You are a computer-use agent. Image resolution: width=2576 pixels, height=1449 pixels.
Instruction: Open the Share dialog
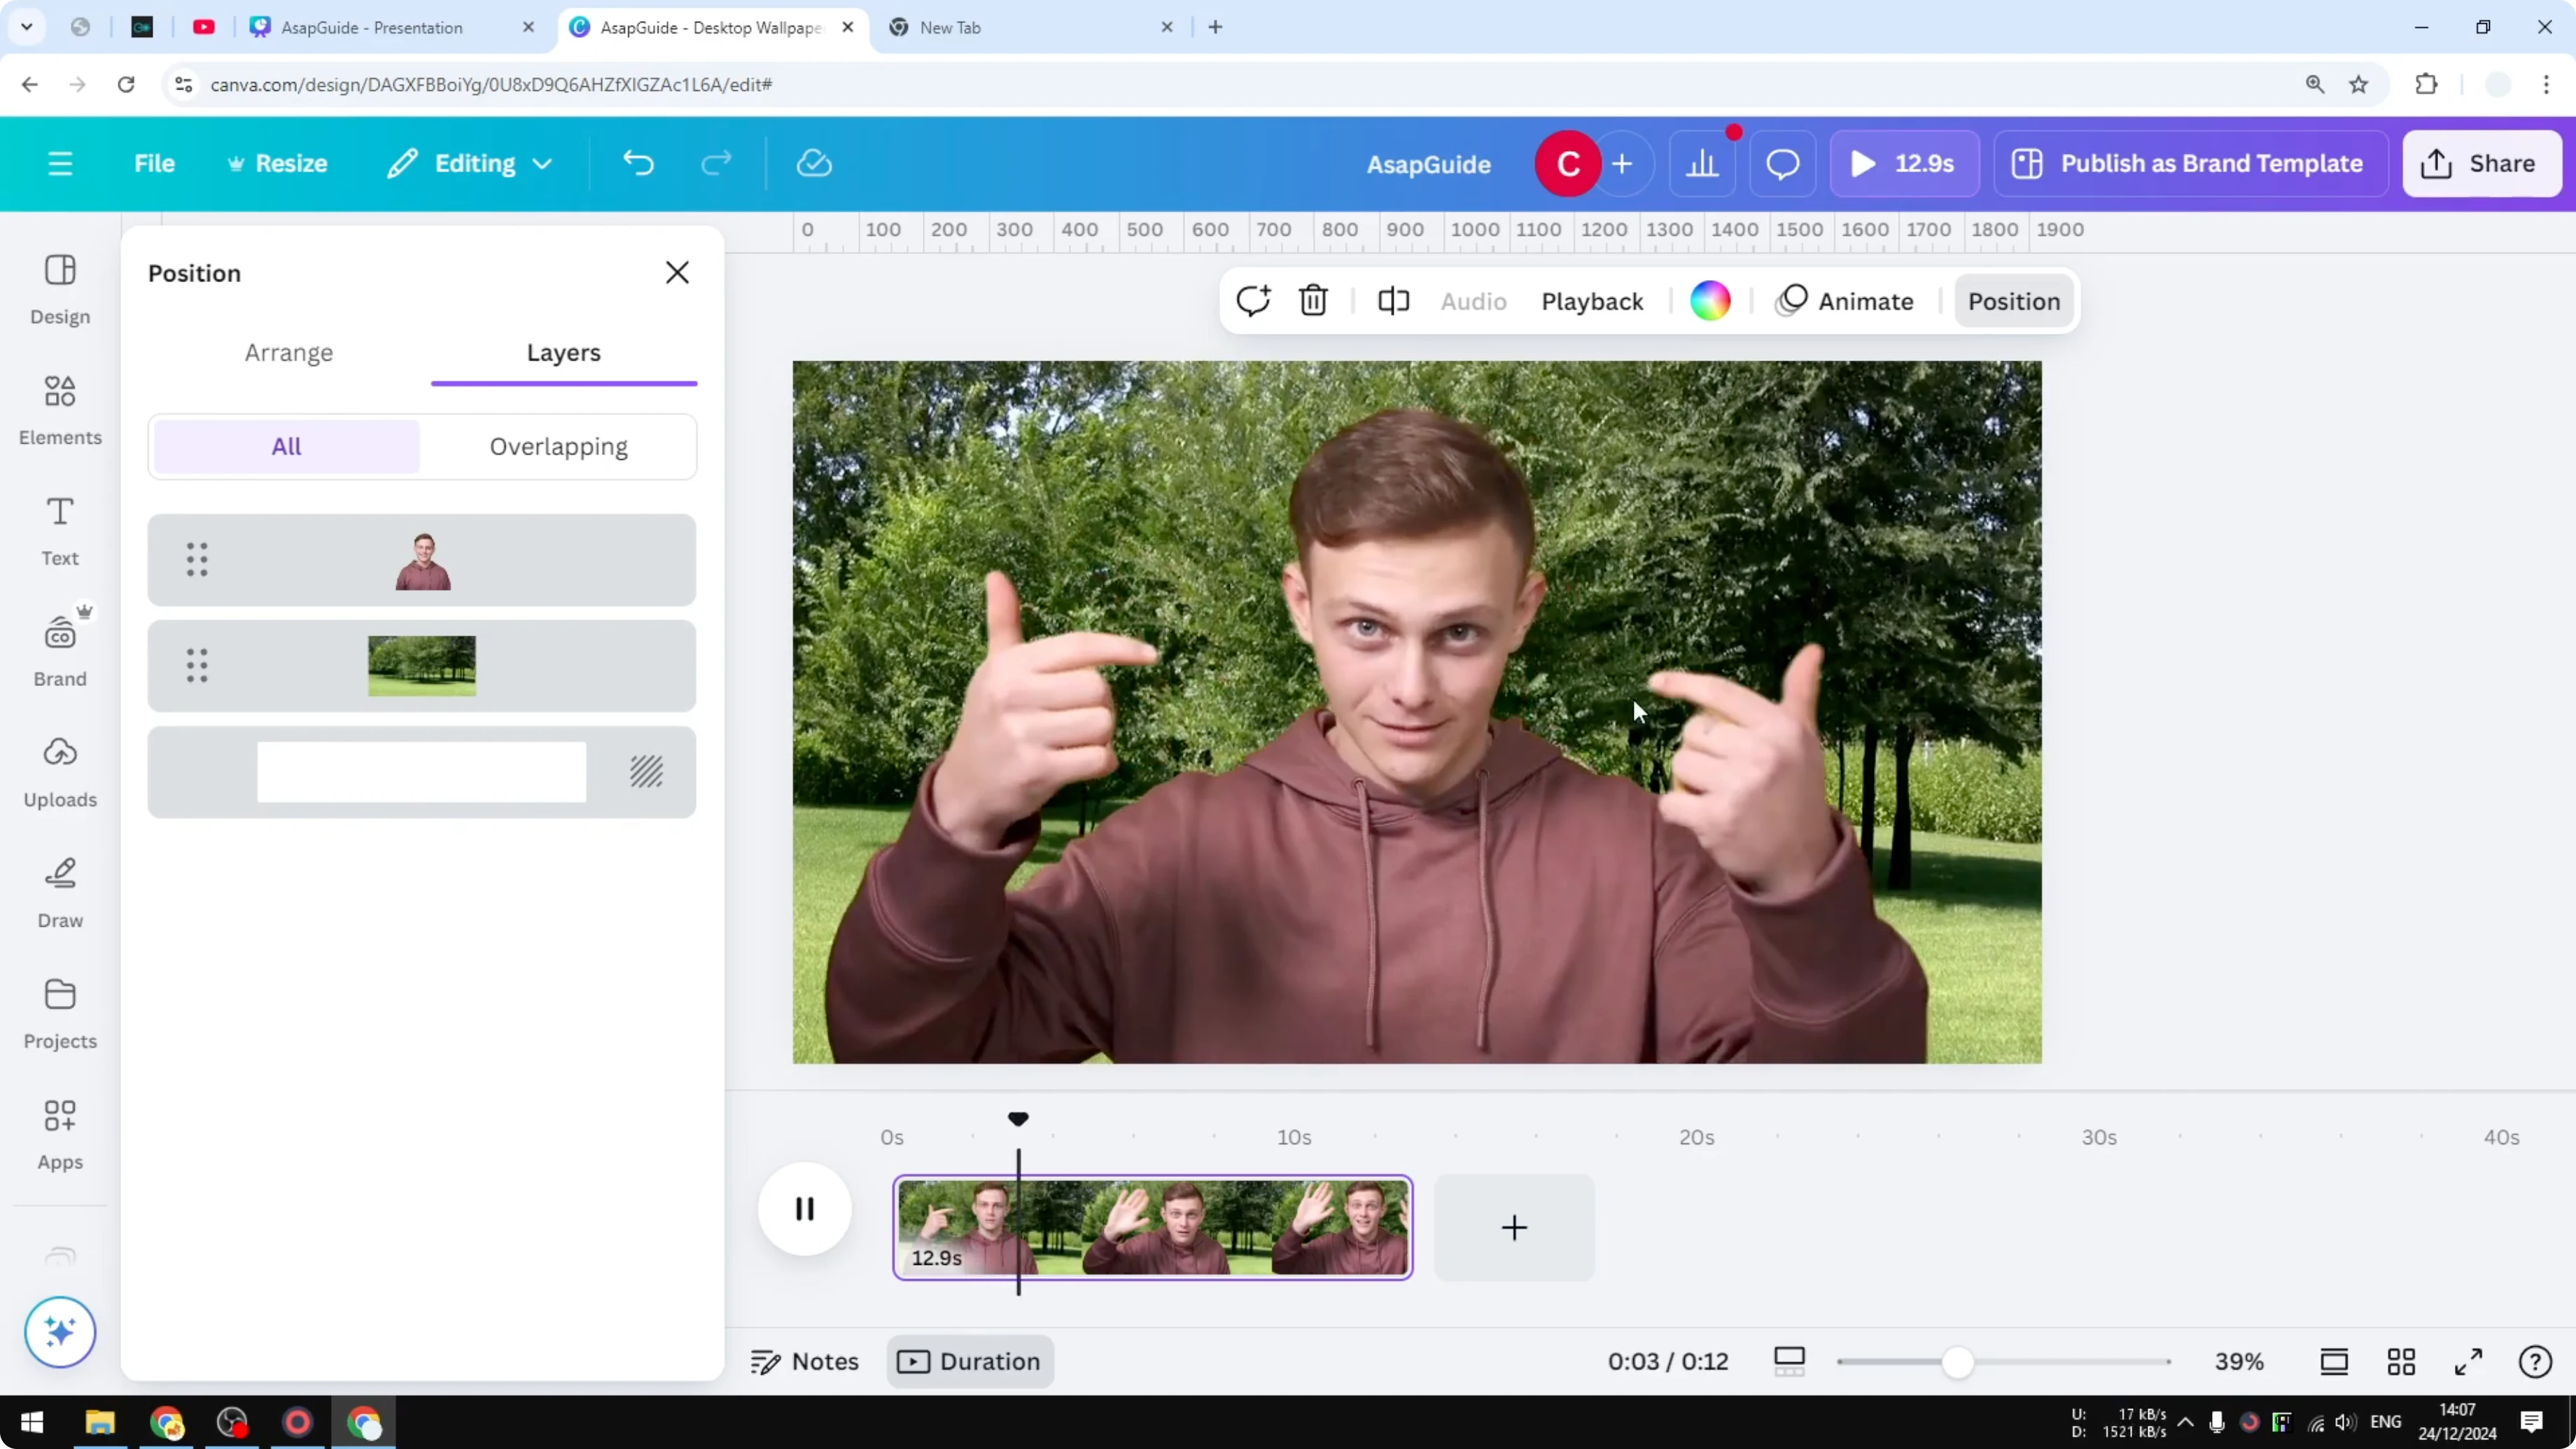click(2481, 163)
